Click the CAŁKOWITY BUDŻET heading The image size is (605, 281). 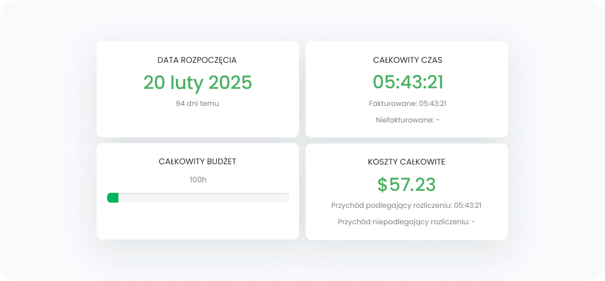(x=198, y=162)
